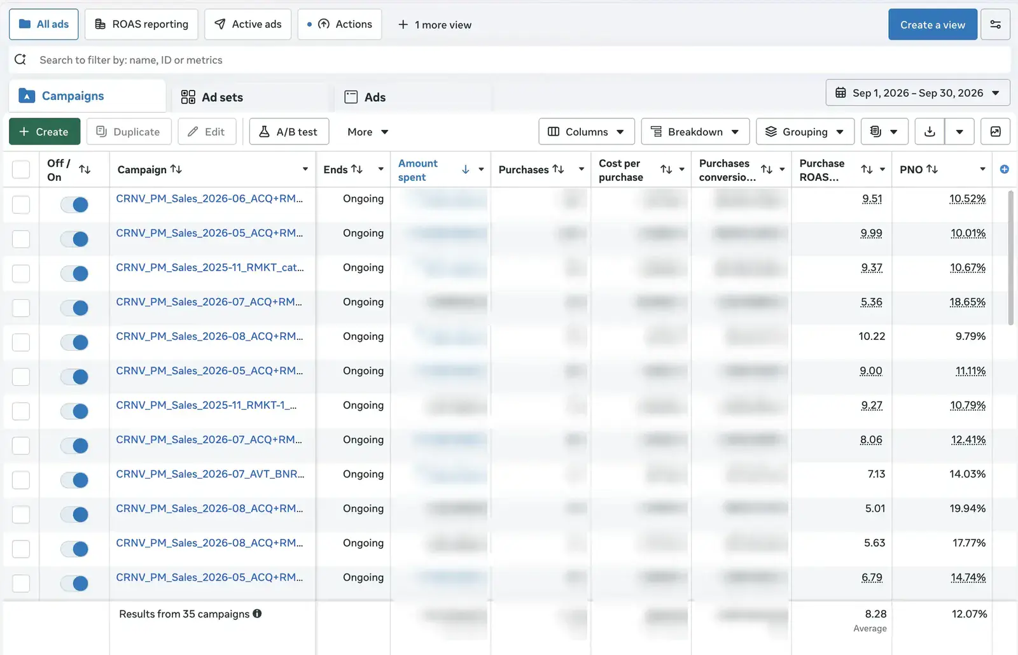Screen dimensions: 1018x655
Task: Expand export options dropdown arrow
Action: click(959, 132)
